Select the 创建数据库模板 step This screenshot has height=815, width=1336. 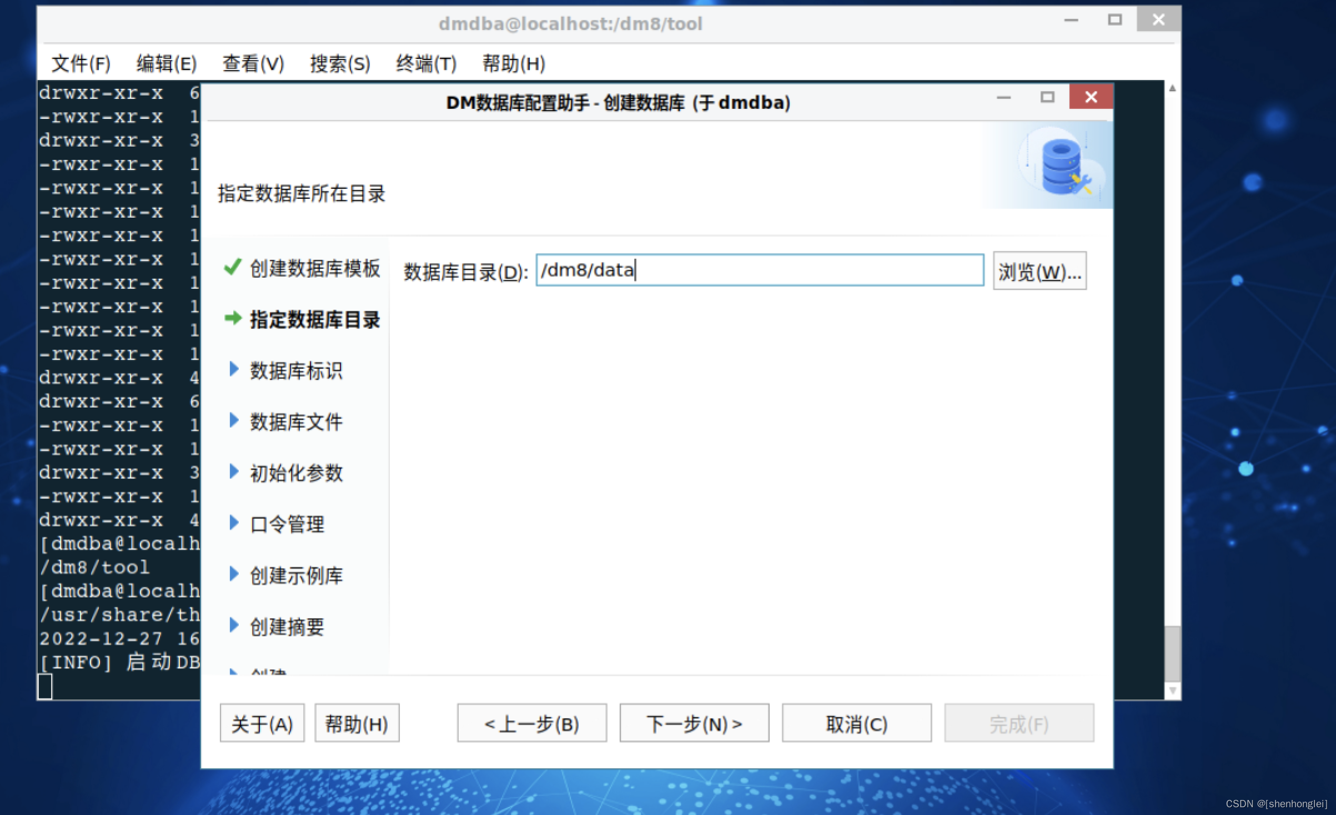(x=315, y=268)
